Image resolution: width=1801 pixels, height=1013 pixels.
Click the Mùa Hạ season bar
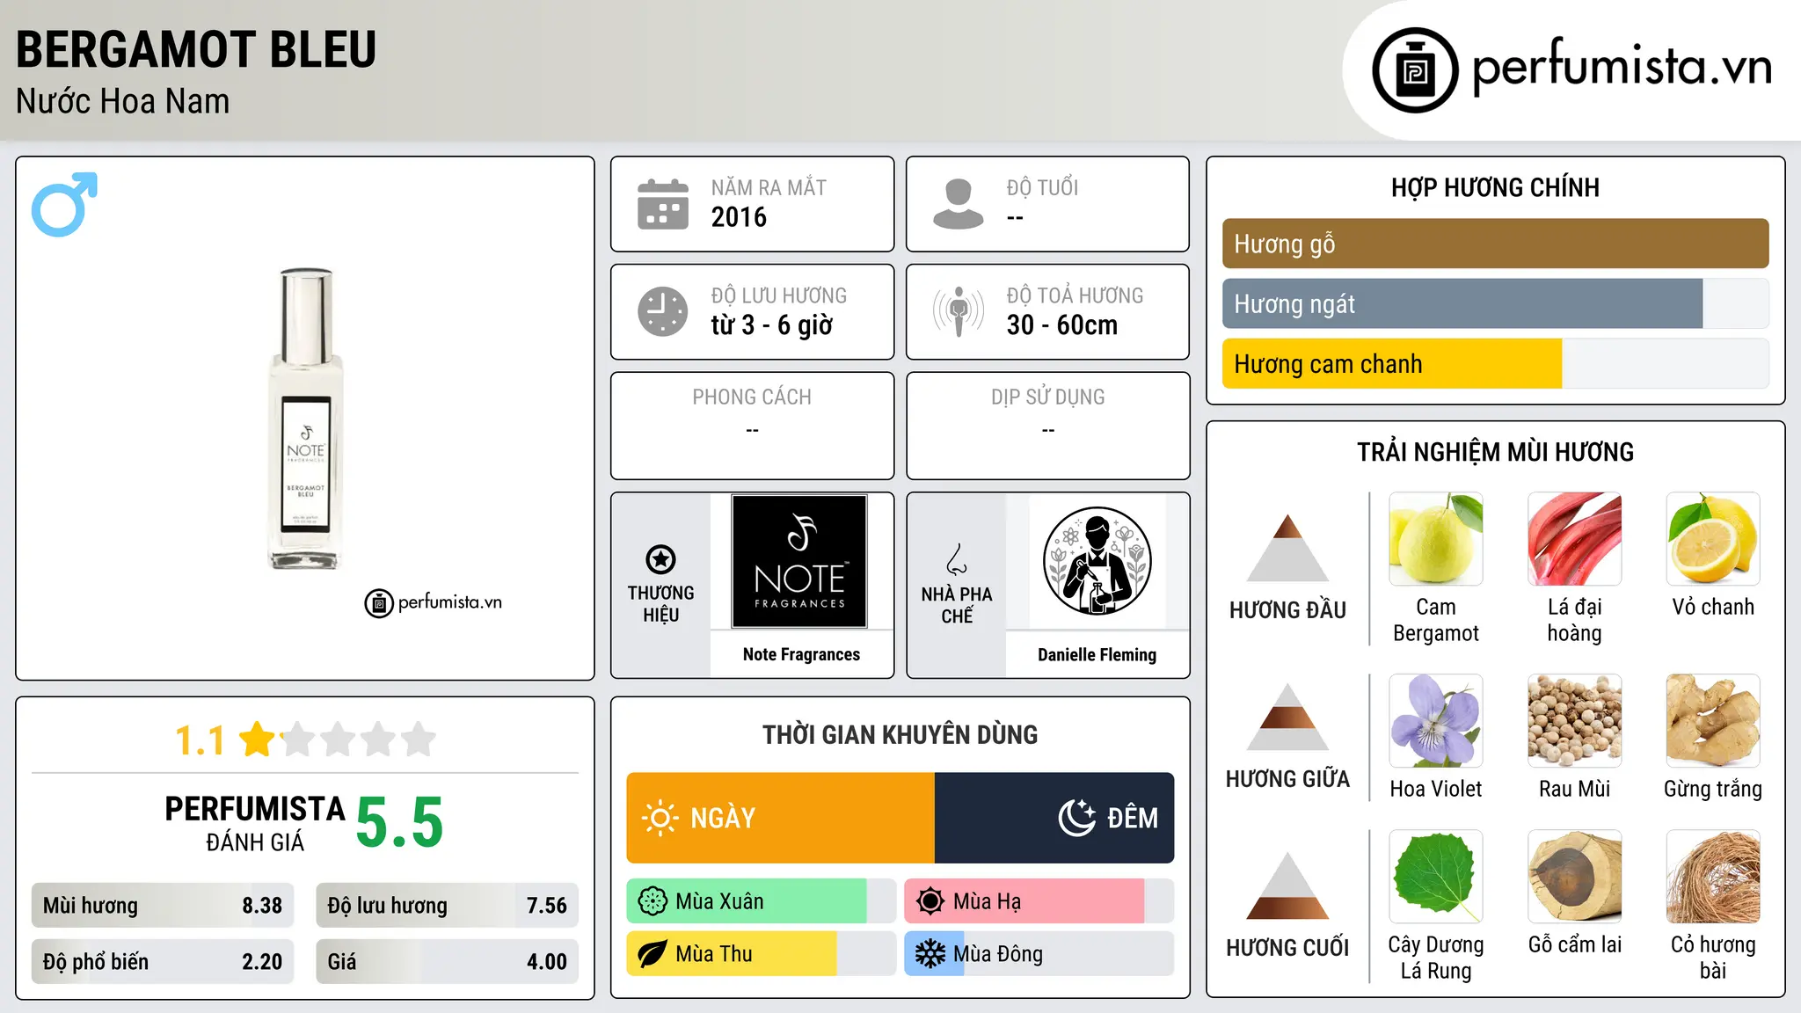(1039, 901)
